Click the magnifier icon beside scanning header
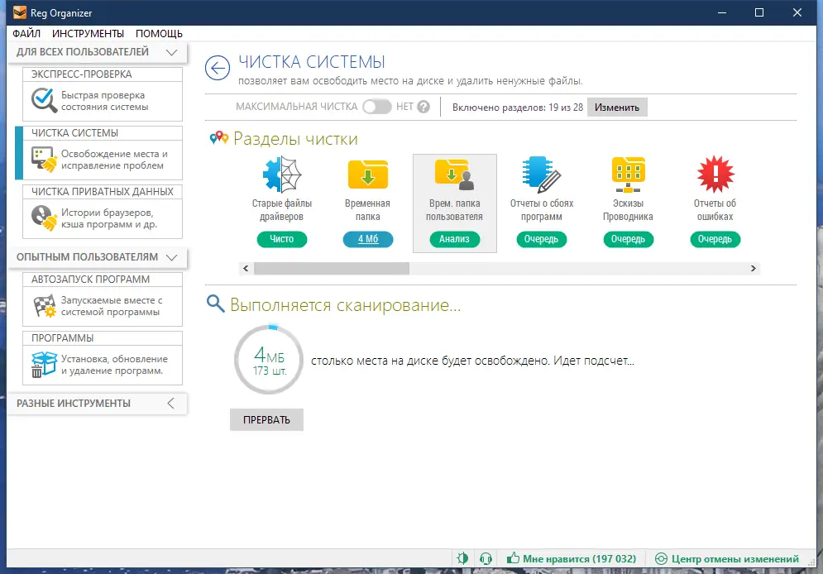The height and width of the screenshot is (574, 823). click(x=215, y=304)
